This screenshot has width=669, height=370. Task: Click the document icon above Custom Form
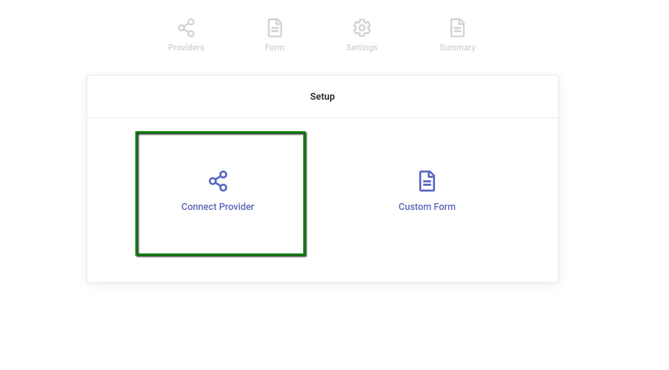tap(427, 181)
